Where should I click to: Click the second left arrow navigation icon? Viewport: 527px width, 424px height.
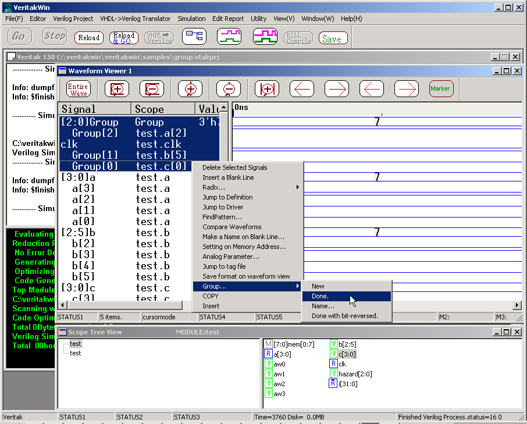pos(372,89)
